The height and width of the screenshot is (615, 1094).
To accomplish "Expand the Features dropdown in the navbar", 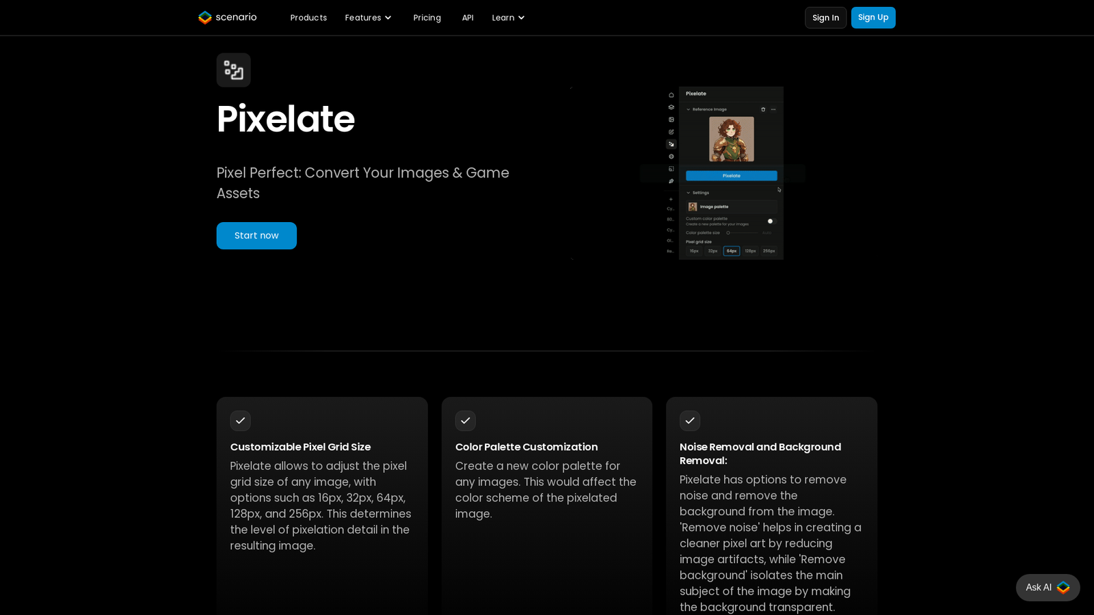I will tap(369, 18).
